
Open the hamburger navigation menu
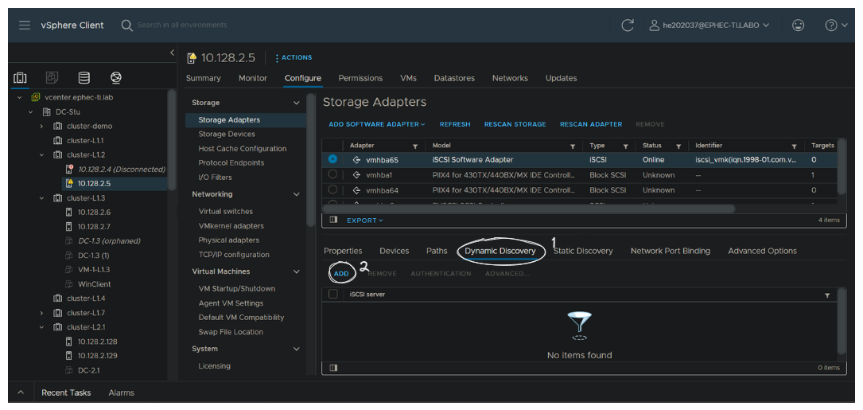(x=24, y=25)
